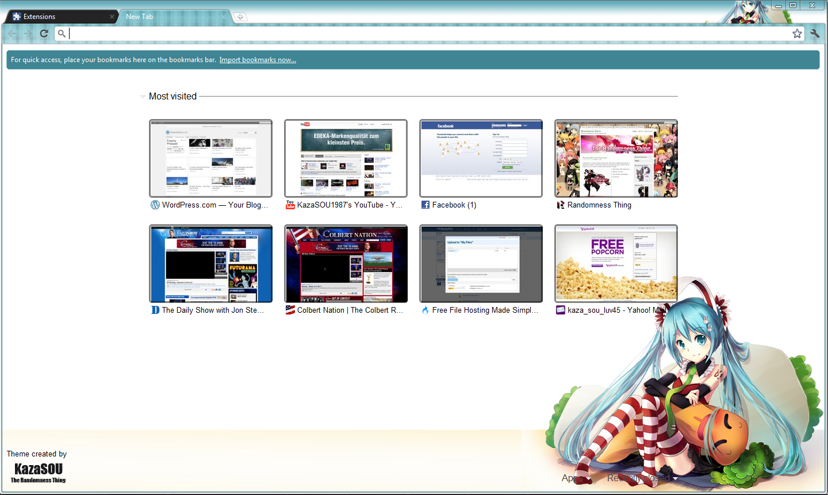Open the KazaSOU1987's YouTube thumbnail
This screenshot has height=495, width=828.
[x=346, y=158]
